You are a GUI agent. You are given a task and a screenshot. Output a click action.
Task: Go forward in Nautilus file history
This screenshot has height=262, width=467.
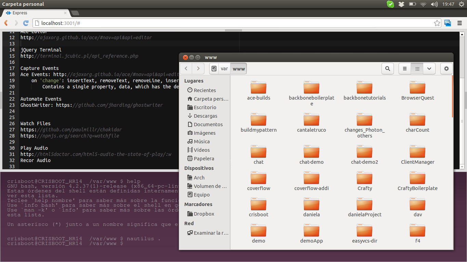(x=198, y=69)
